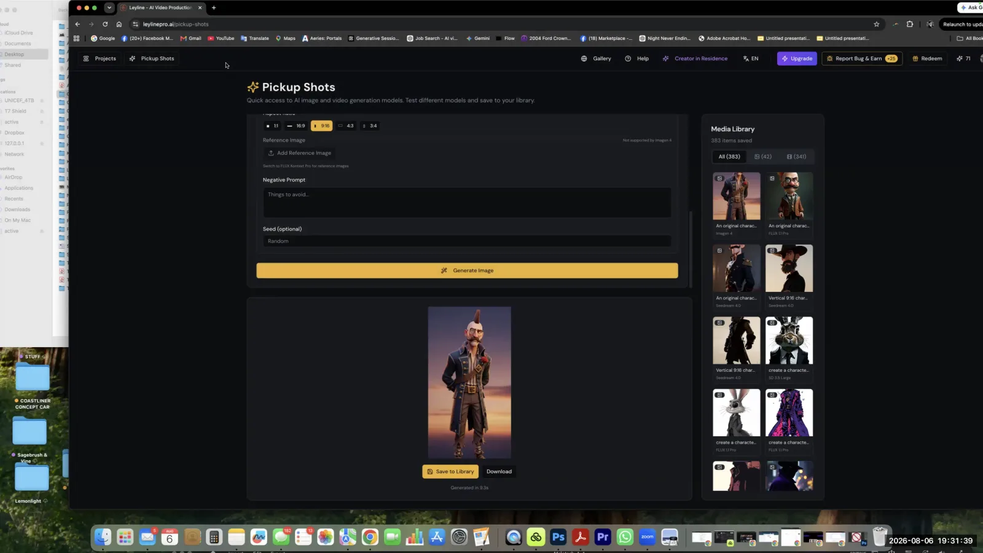Select Dropbox in the Finder sidebar
983x553 pixels.
pos(15,133)
